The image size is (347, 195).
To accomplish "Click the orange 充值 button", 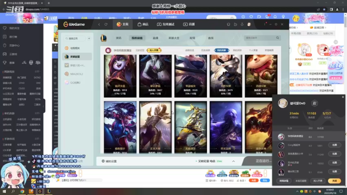I will [254, 180].
